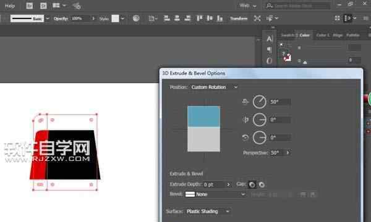
Task: Click the Recolor Artwork wheel icon
Action: [136, 18]
